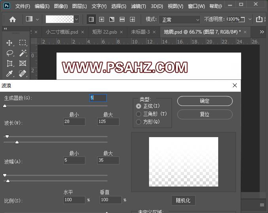
Task: Select the Lasso tool
Action: (10, 53)
